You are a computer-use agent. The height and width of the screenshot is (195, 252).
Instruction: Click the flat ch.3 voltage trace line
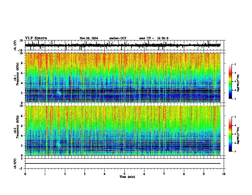[x=123, y=163]
